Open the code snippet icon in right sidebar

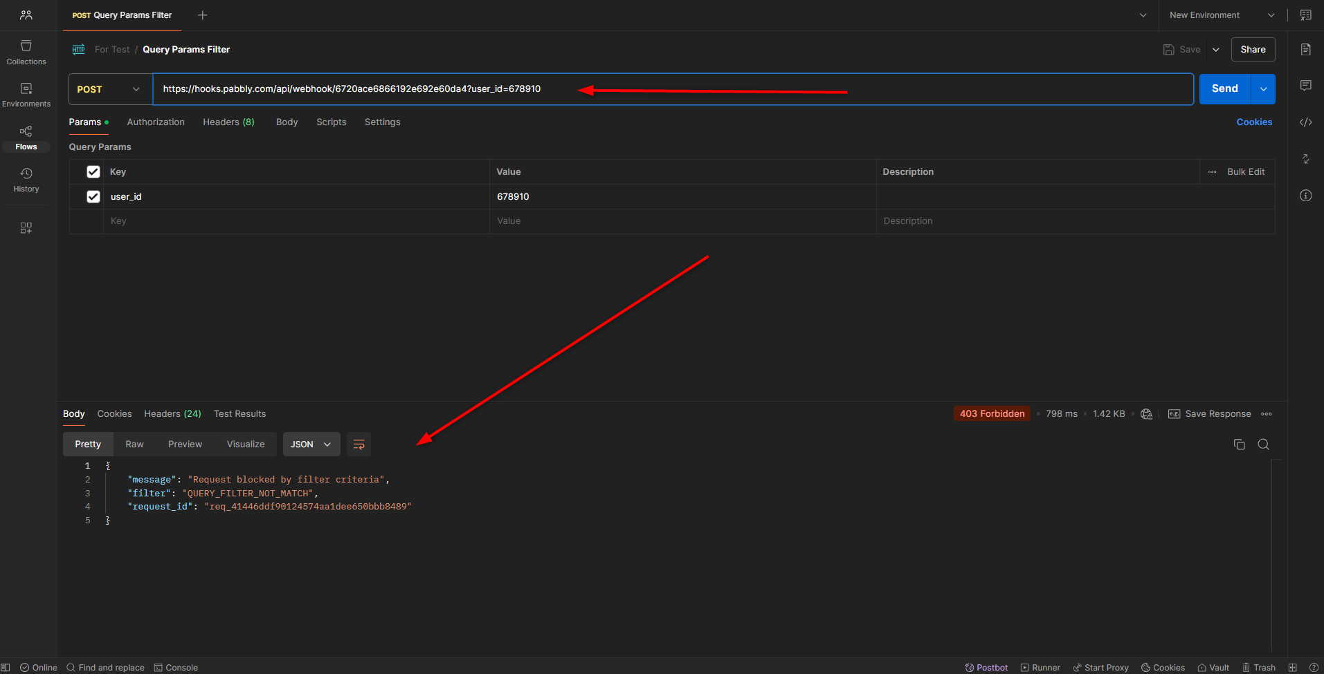click(x=1305, y=122)
